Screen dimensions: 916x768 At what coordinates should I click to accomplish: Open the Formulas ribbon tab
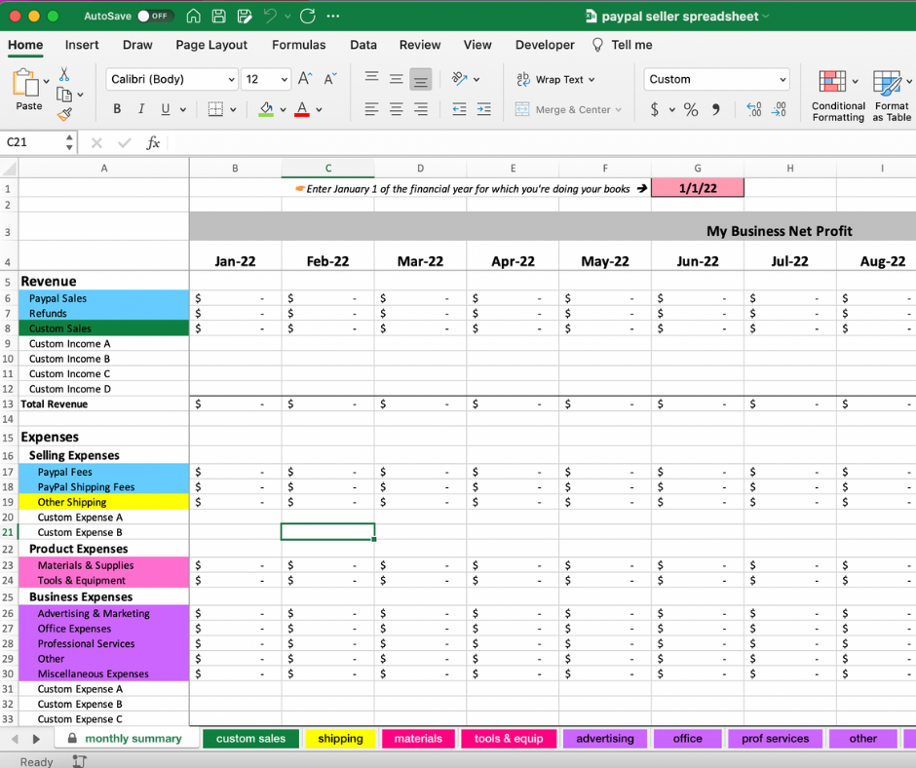298,45
